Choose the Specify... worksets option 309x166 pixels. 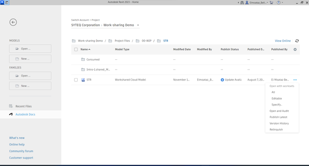pyautogui.click(x=277, y=105)
